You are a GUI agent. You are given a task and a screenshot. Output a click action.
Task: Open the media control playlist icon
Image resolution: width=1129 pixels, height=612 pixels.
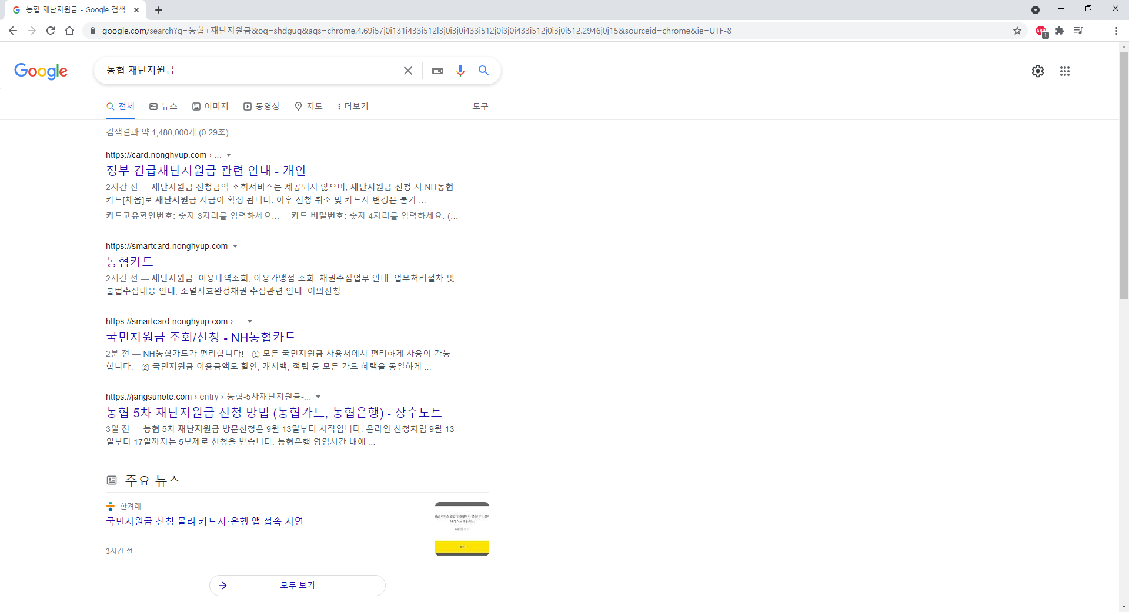tap(1078, 31)
